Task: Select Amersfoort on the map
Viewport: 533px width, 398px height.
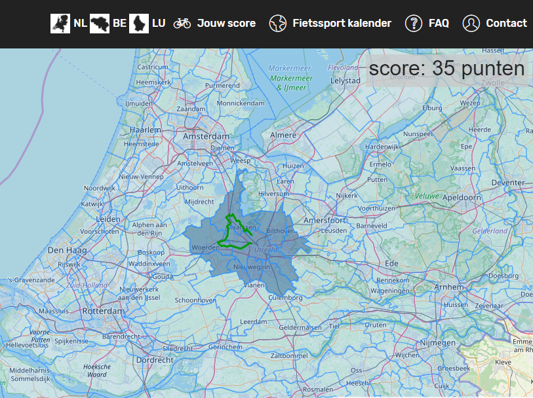Action: [x=326, y=221]
